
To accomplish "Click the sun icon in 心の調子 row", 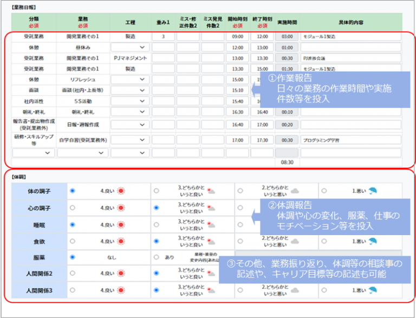I will pyautogui.click(x=121, y=208).
